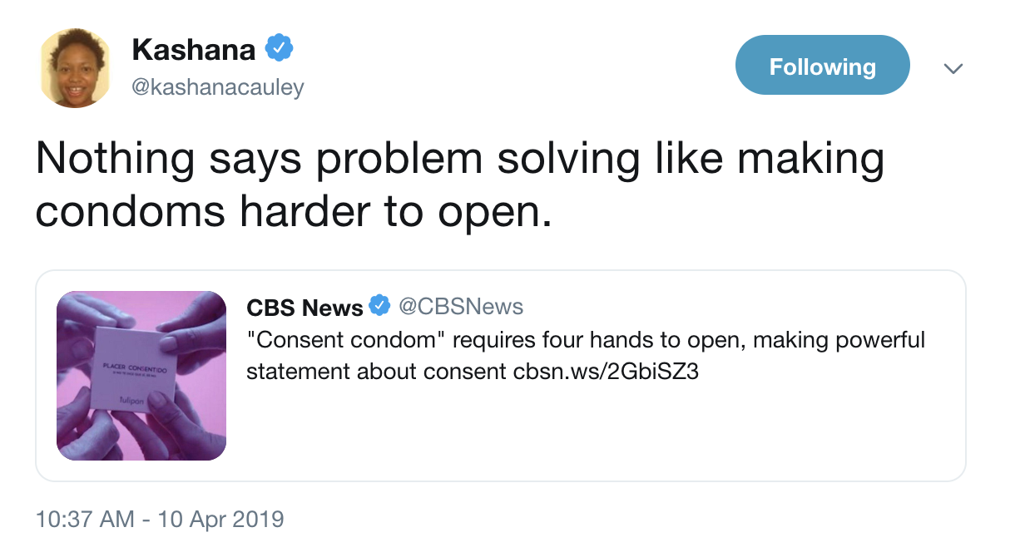Click "PLACER CONSENTIDO" text in the thumbnail
This screenshot has width=1025, height=552.
tap(134, 367)
